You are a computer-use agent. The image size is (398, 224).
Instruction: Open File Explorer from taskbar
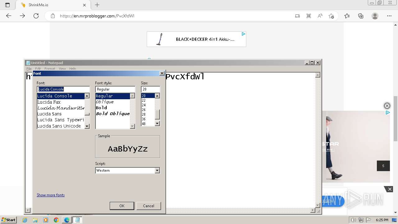(35, 220)
